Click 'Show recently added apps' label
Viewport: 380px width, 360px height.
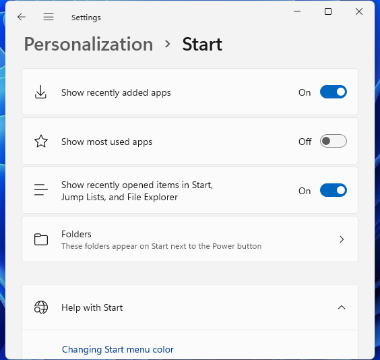[116, 92]
